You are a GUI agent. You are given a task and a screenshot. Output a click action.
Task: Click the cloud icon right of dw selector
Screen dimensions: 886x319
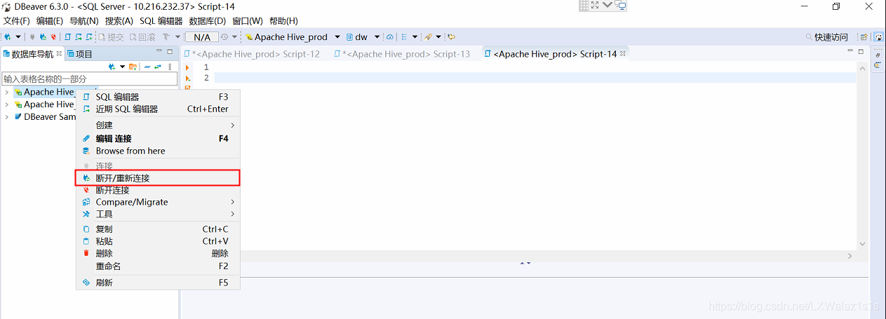(x=390, y=36)
